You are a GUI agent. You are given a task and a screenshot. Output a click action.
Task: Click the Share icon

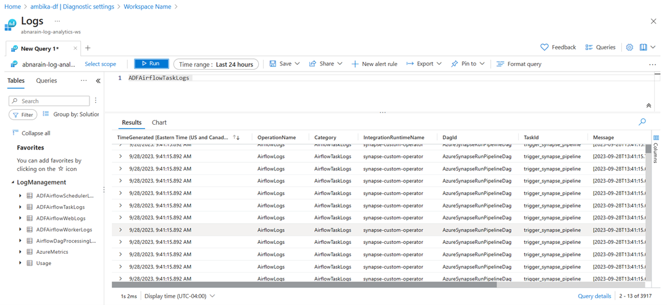313,64
